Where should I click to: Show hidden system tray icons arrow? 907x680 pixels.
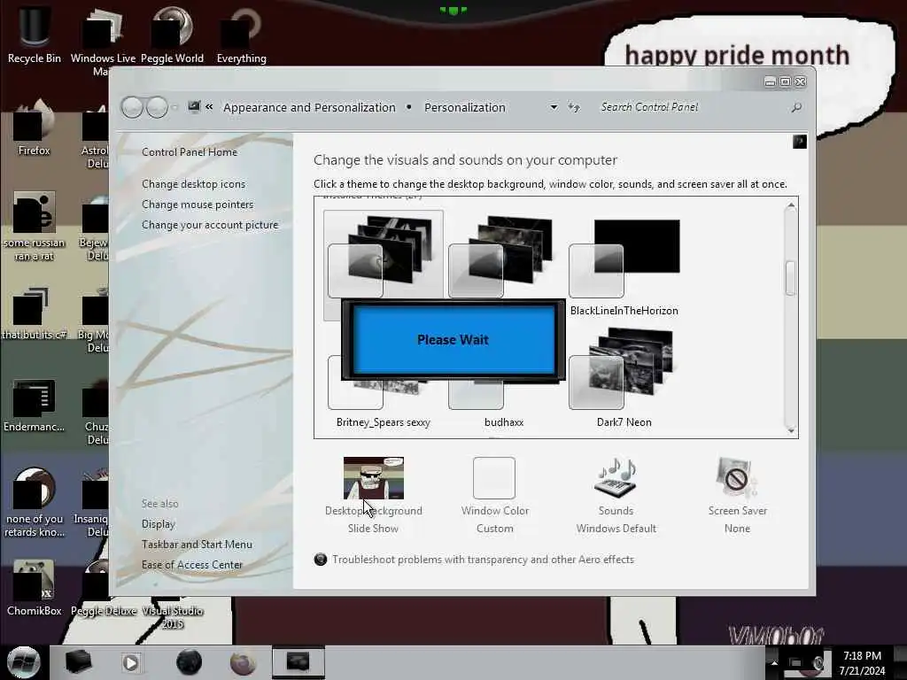click(x=774, y=662)
